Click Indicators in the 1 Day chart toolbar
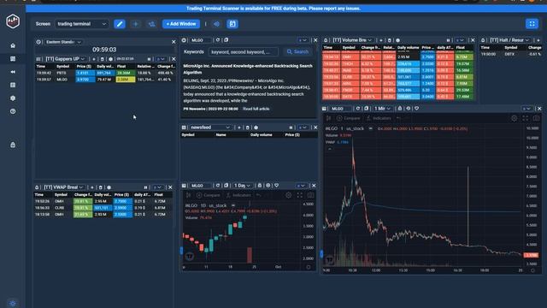 (238, 195)
